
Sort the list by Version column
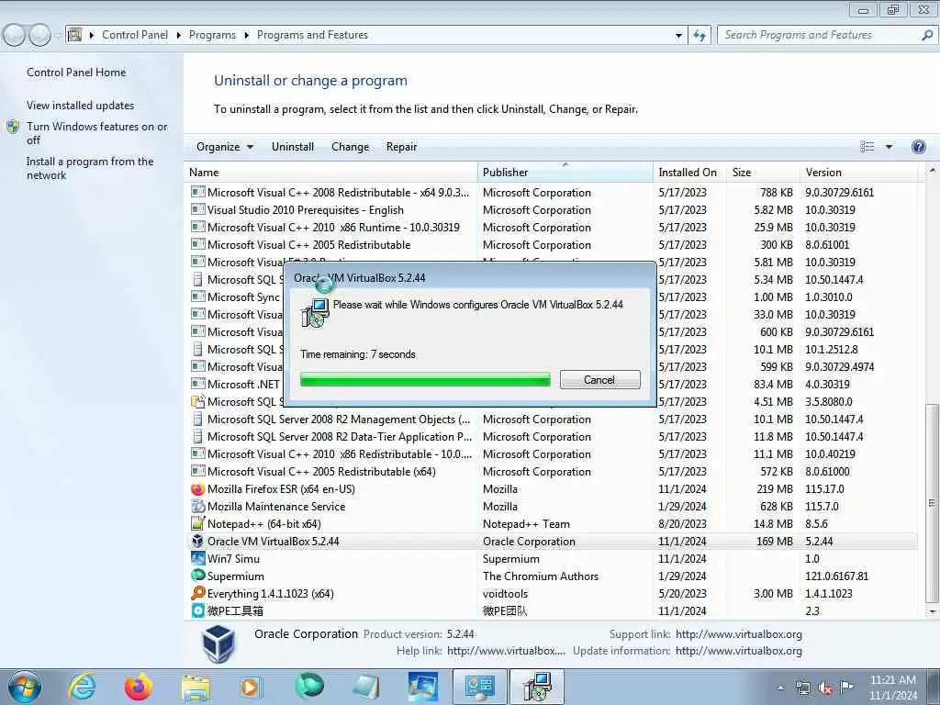858,172
